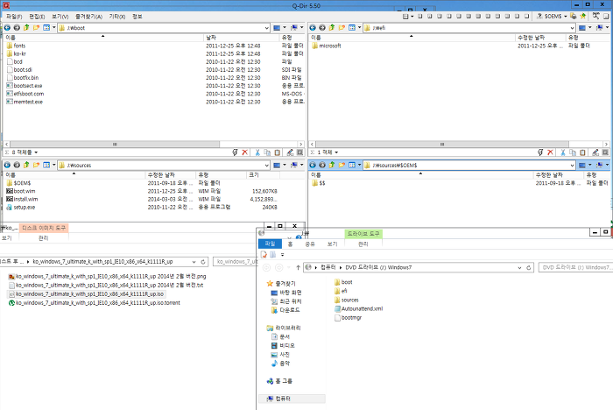This screenshot has height=410, width=613.
Task: Go forward in the J:\boot pane
Action: (x=17, y=28)
